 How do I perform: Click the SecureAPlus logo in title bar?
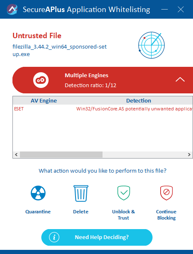12,10
